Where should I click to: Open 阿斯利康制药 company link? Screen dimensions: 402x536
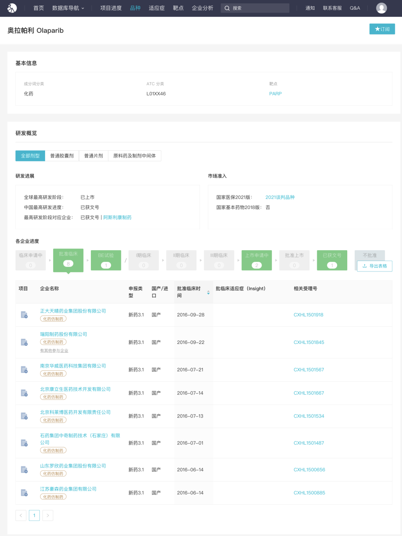(117, 217)
